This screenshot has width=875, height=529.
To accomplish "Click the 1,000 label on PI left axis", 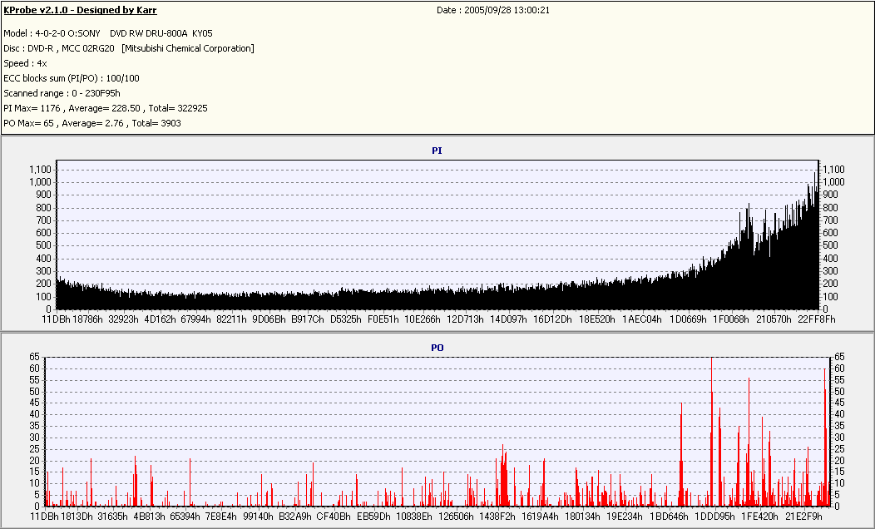I will click(40, 182).
